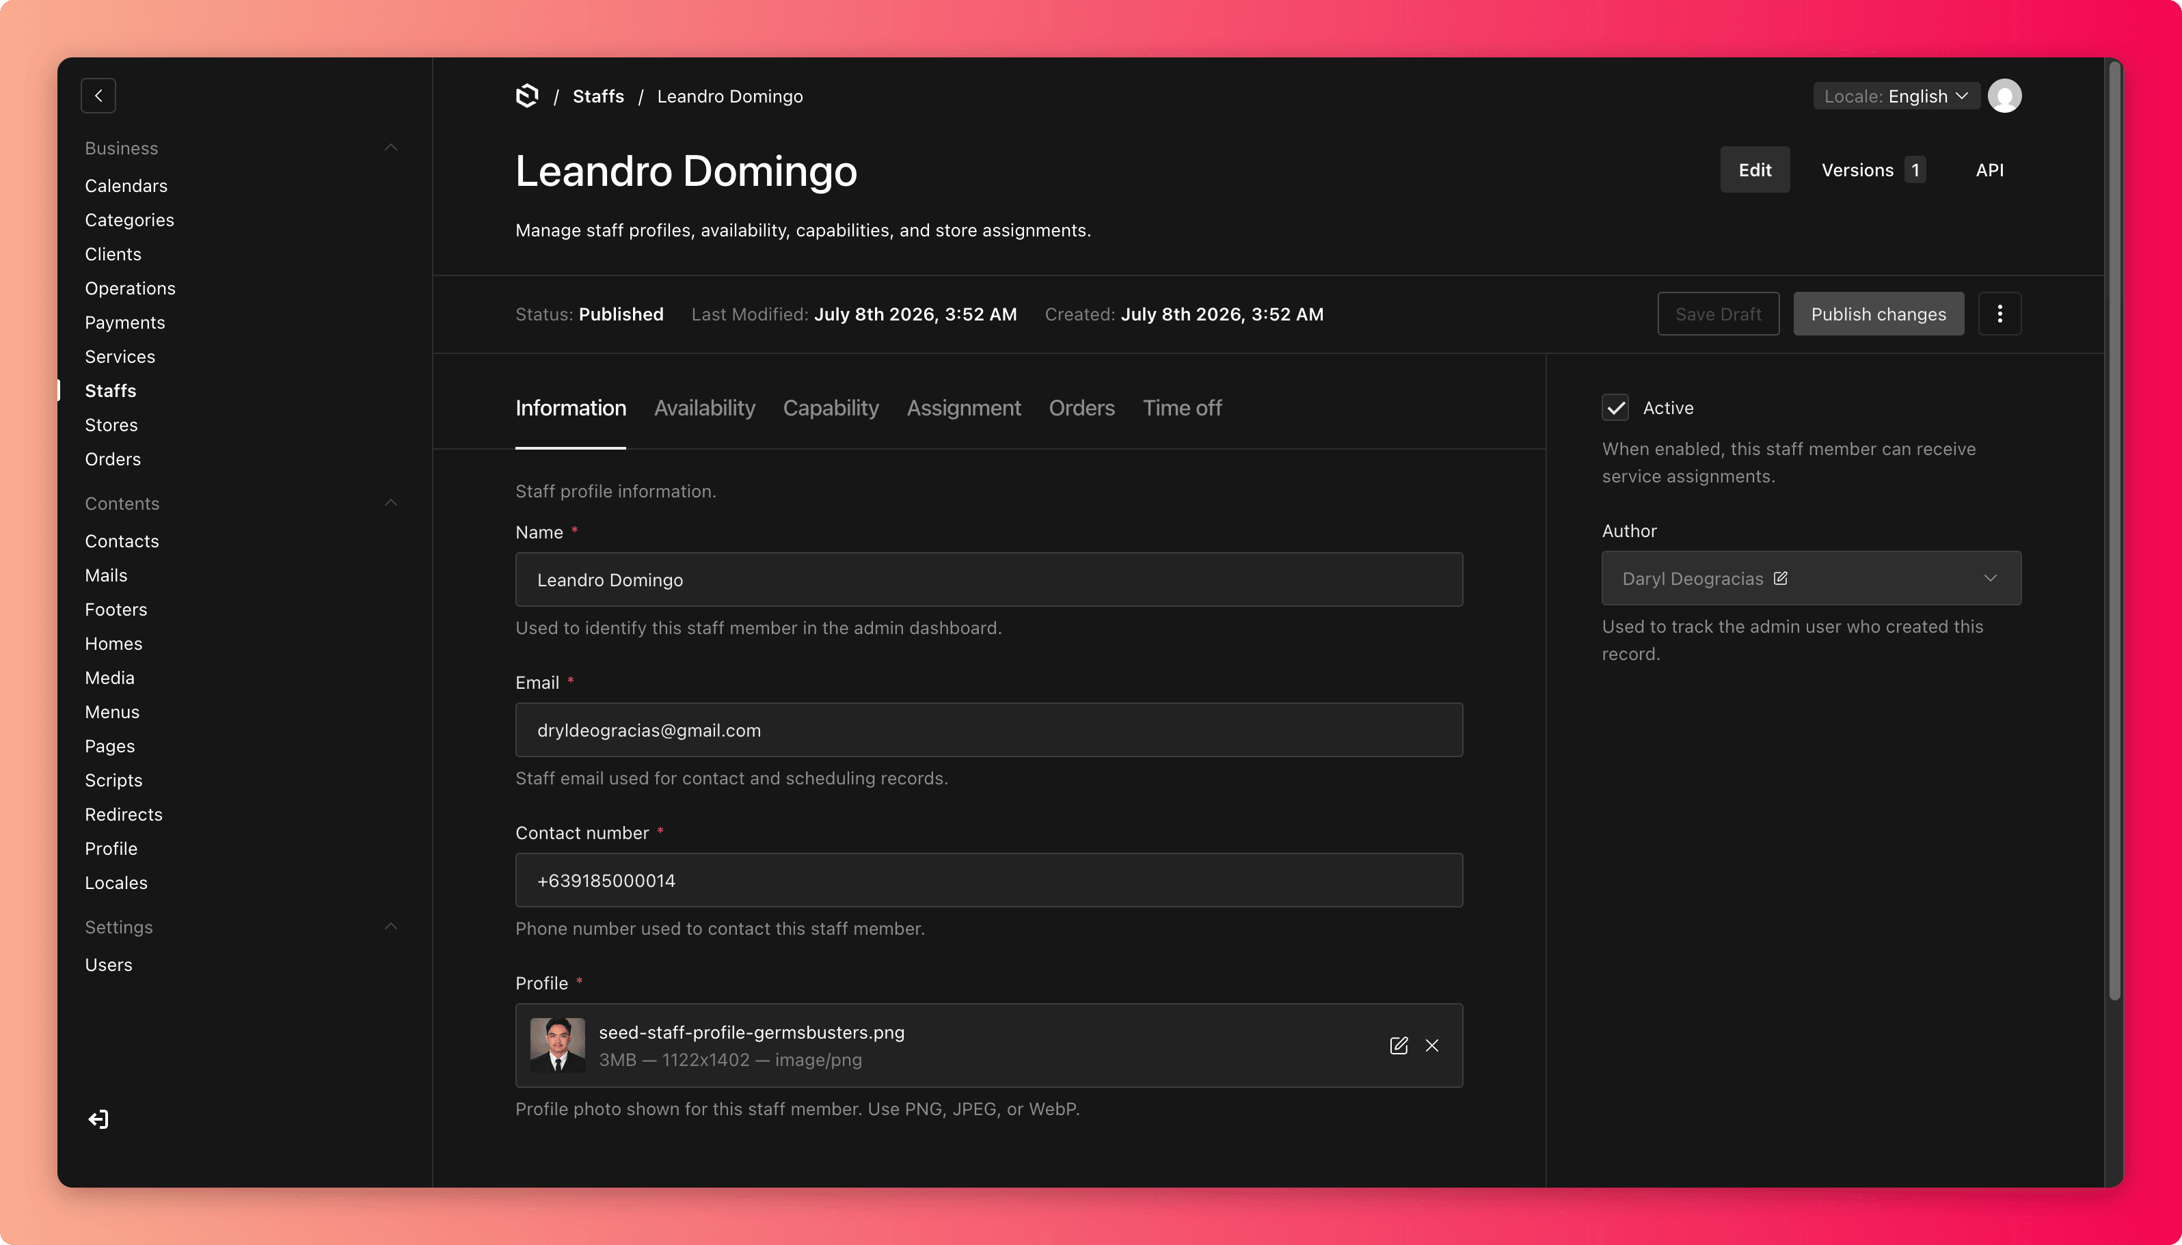The width and height of the screenshot is (2182, 1245).
Task: Open Redirects in the sidebar
Action: click(x=123, y=815)
